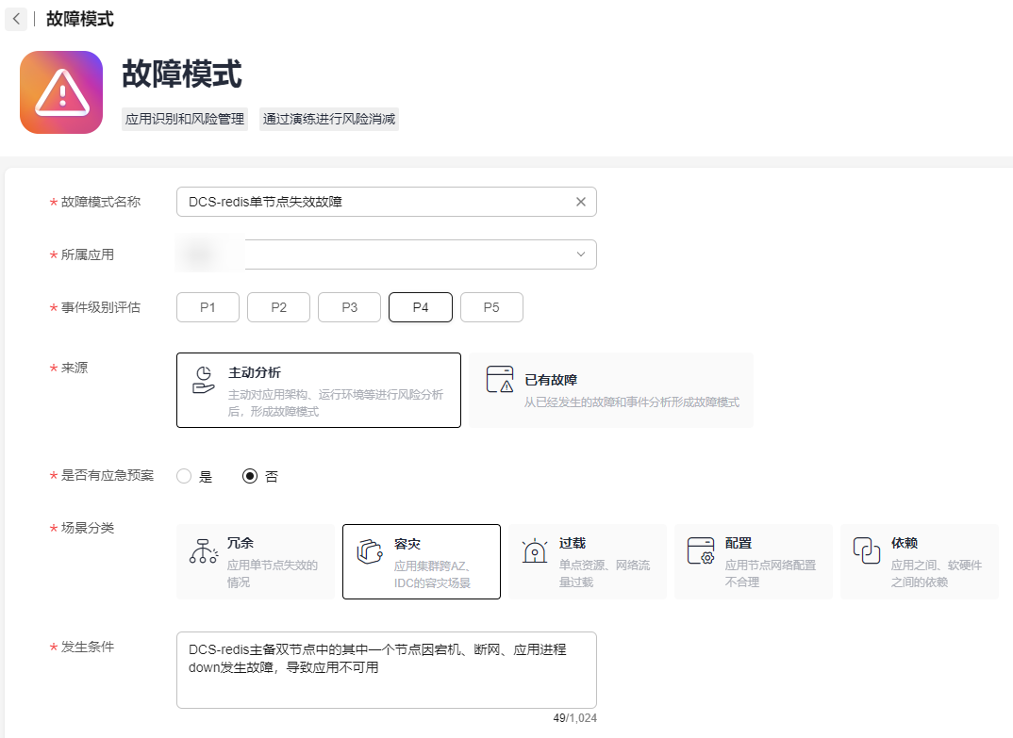Screen dimensions: 1013x738
Task: Focus the 故障模式名称 input field
Action: (x=387, y=202)
